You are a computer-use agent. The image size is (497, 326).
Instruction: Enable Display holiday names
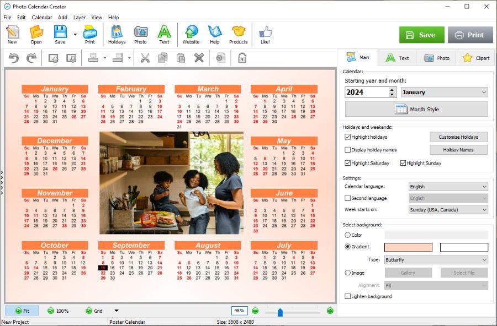pos(348,150)
